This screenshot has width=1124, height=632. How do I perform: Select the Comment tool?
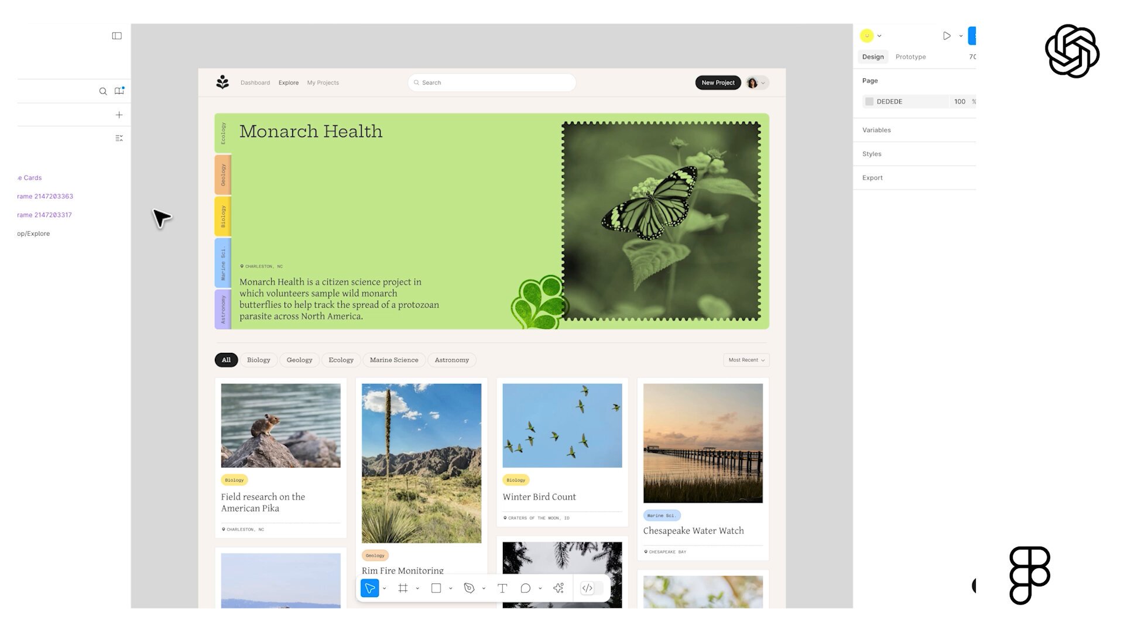point(525,588)
